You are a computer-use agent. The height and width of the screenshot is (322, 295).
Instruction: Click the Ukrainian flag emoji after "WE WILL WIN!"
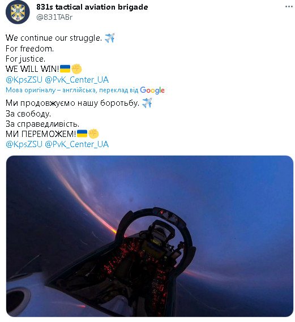[x=65, y=69]
